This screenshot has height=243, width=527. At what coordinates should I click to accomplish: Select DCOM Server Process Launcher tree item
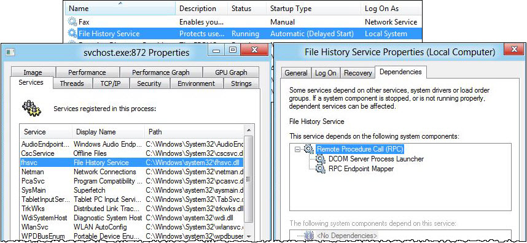[x=376, y=159]
